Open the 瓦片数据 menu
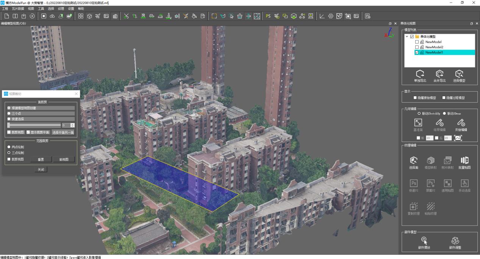480x259 pixels. [x=18, y=8]
